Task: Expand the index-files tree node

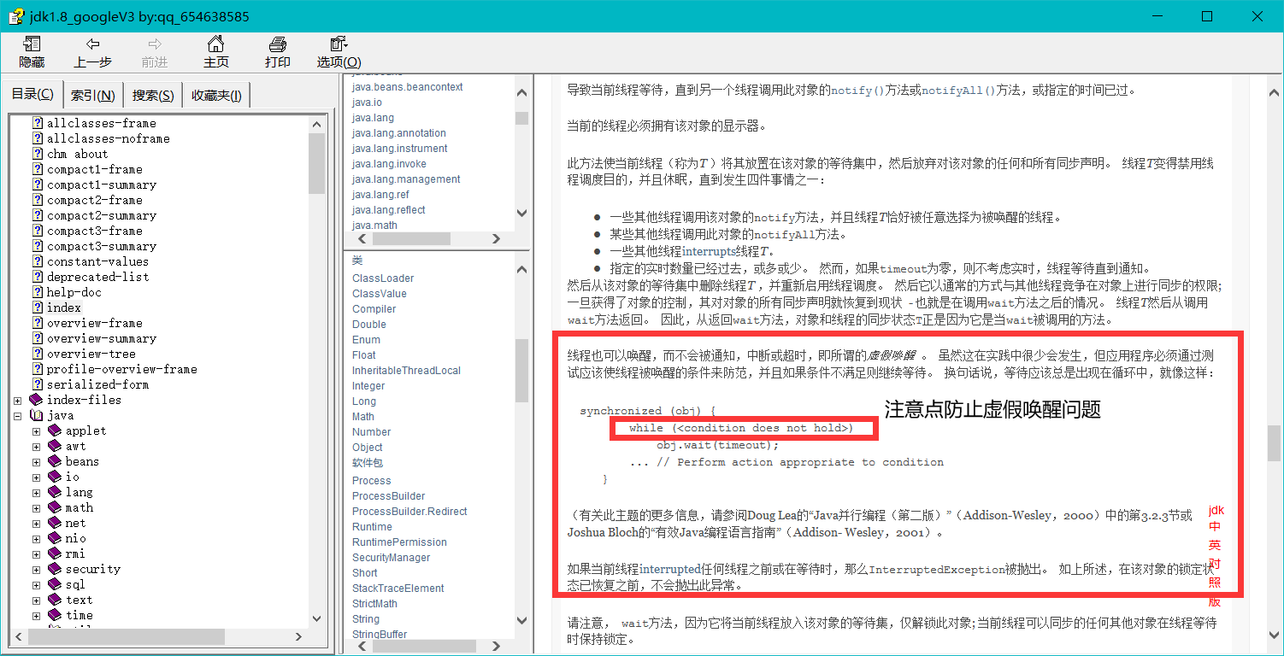Action: tap(17, 400)
